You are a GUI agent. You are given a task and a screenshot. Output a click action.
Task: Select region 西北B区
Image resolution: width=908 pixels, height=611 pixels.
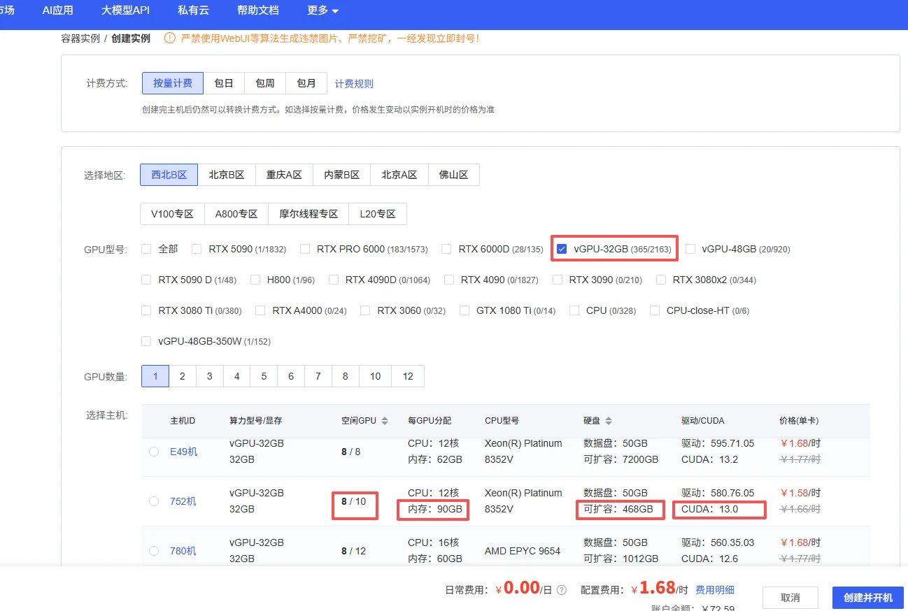(x=169, y=175)
